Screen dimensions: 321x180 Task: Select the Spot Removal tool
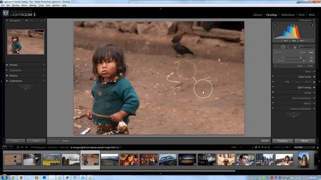[x=283, y=47]
